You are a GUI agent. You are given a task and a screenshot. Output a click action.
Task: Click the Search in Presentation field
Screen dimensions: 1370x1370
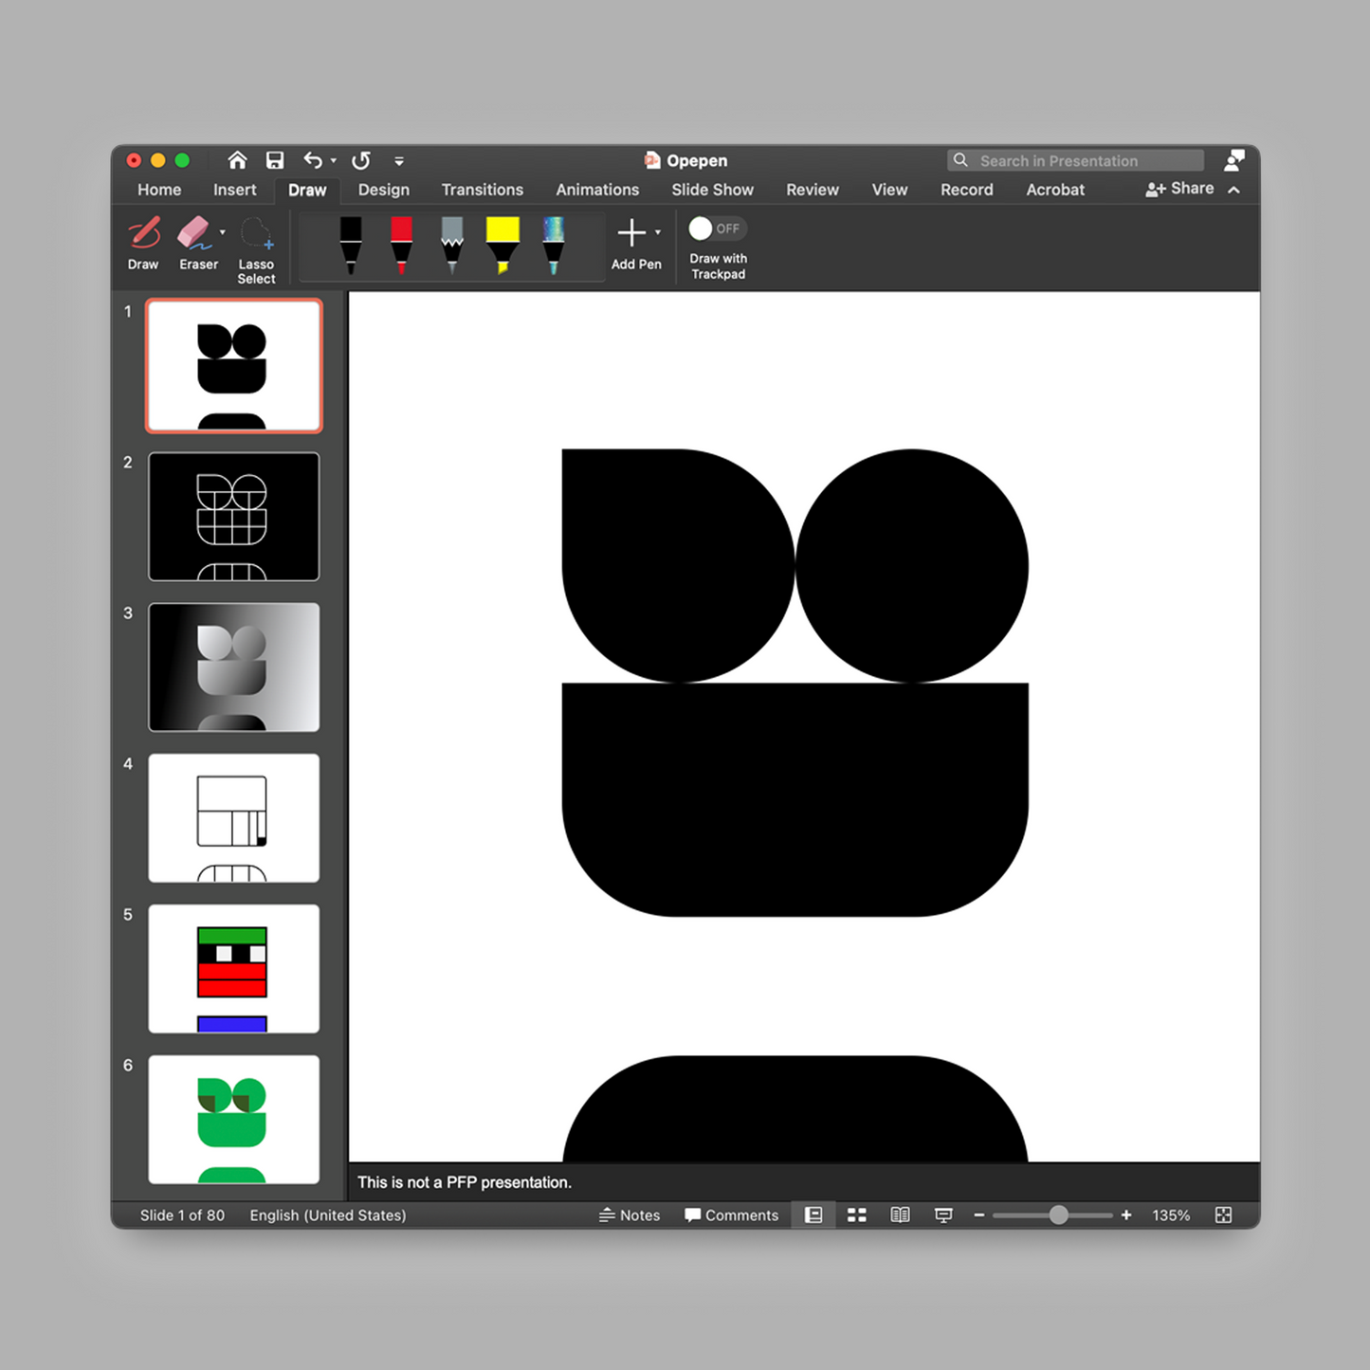(x=1075, y=160)
